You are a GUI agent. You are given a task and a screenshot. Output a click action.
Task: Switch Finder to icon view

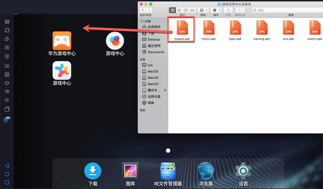[172, 10]
